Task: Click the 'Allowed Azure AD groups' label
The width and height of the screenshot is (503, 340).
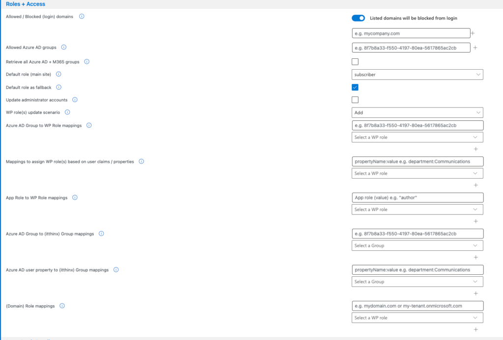Action: point(31,48)
